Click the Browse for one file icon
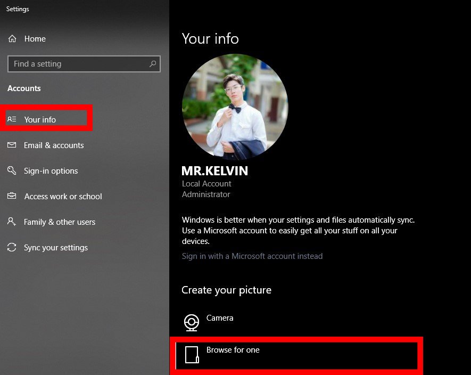471x375 pixels. click(x=192, y=354)
